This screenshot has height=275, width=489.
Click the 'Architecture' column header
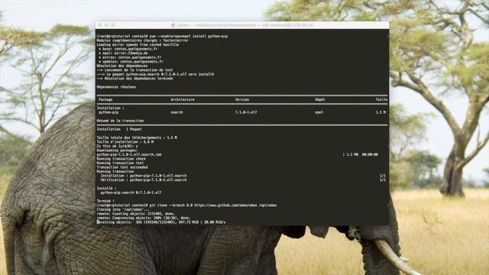pyautogui.click(x=183, y=99)
